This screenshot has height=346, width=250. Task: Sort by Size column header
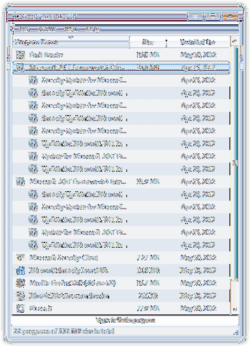[x=148, y=42]
